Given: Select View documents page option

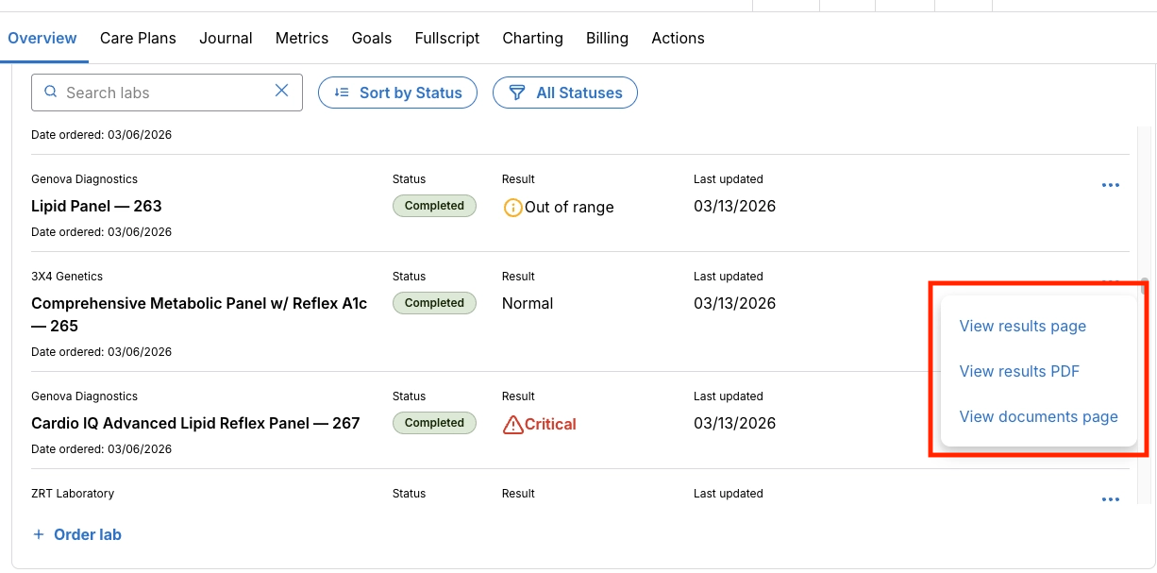Looking at the screenshot, I should click(1038, 416).
